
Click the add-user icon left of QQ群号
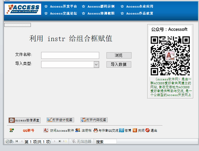click(12, 130)
